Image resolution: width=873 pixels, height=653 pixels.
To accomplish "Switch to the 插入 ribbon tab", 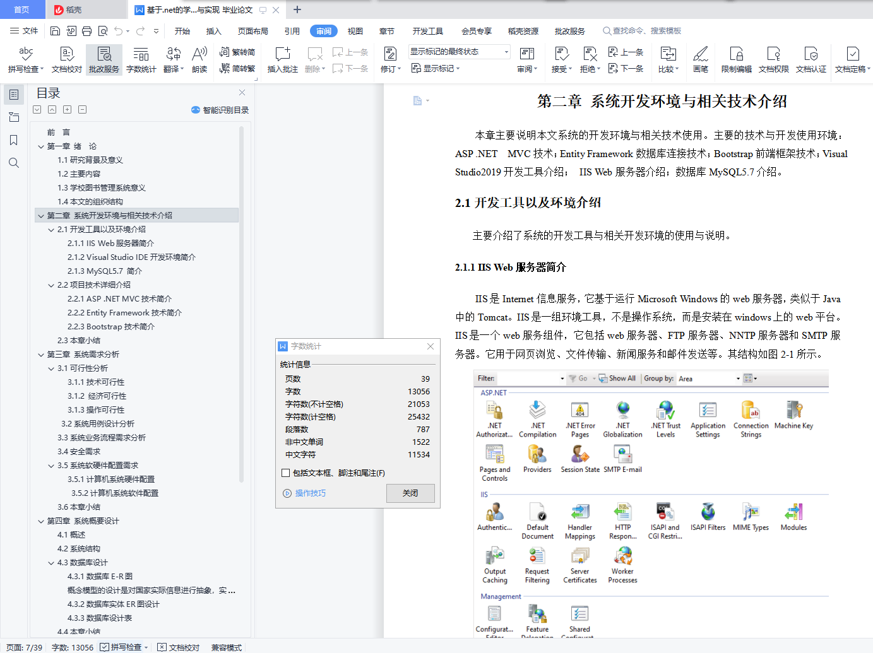I will (x=214, y=31).
